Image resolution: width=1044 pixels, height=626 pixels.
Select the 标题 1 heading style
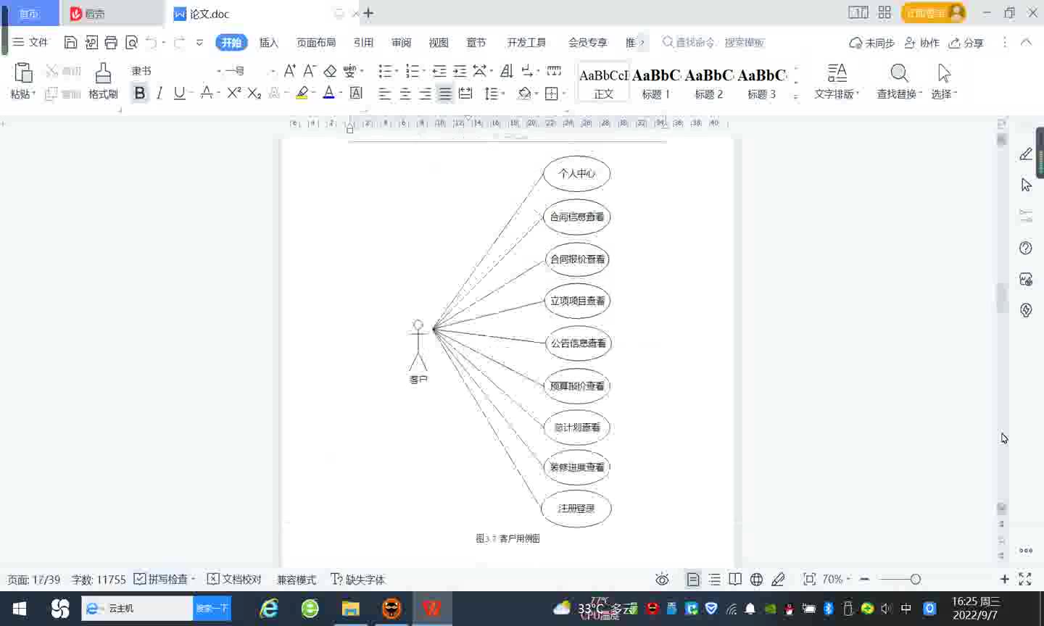(x=656, y=81)
